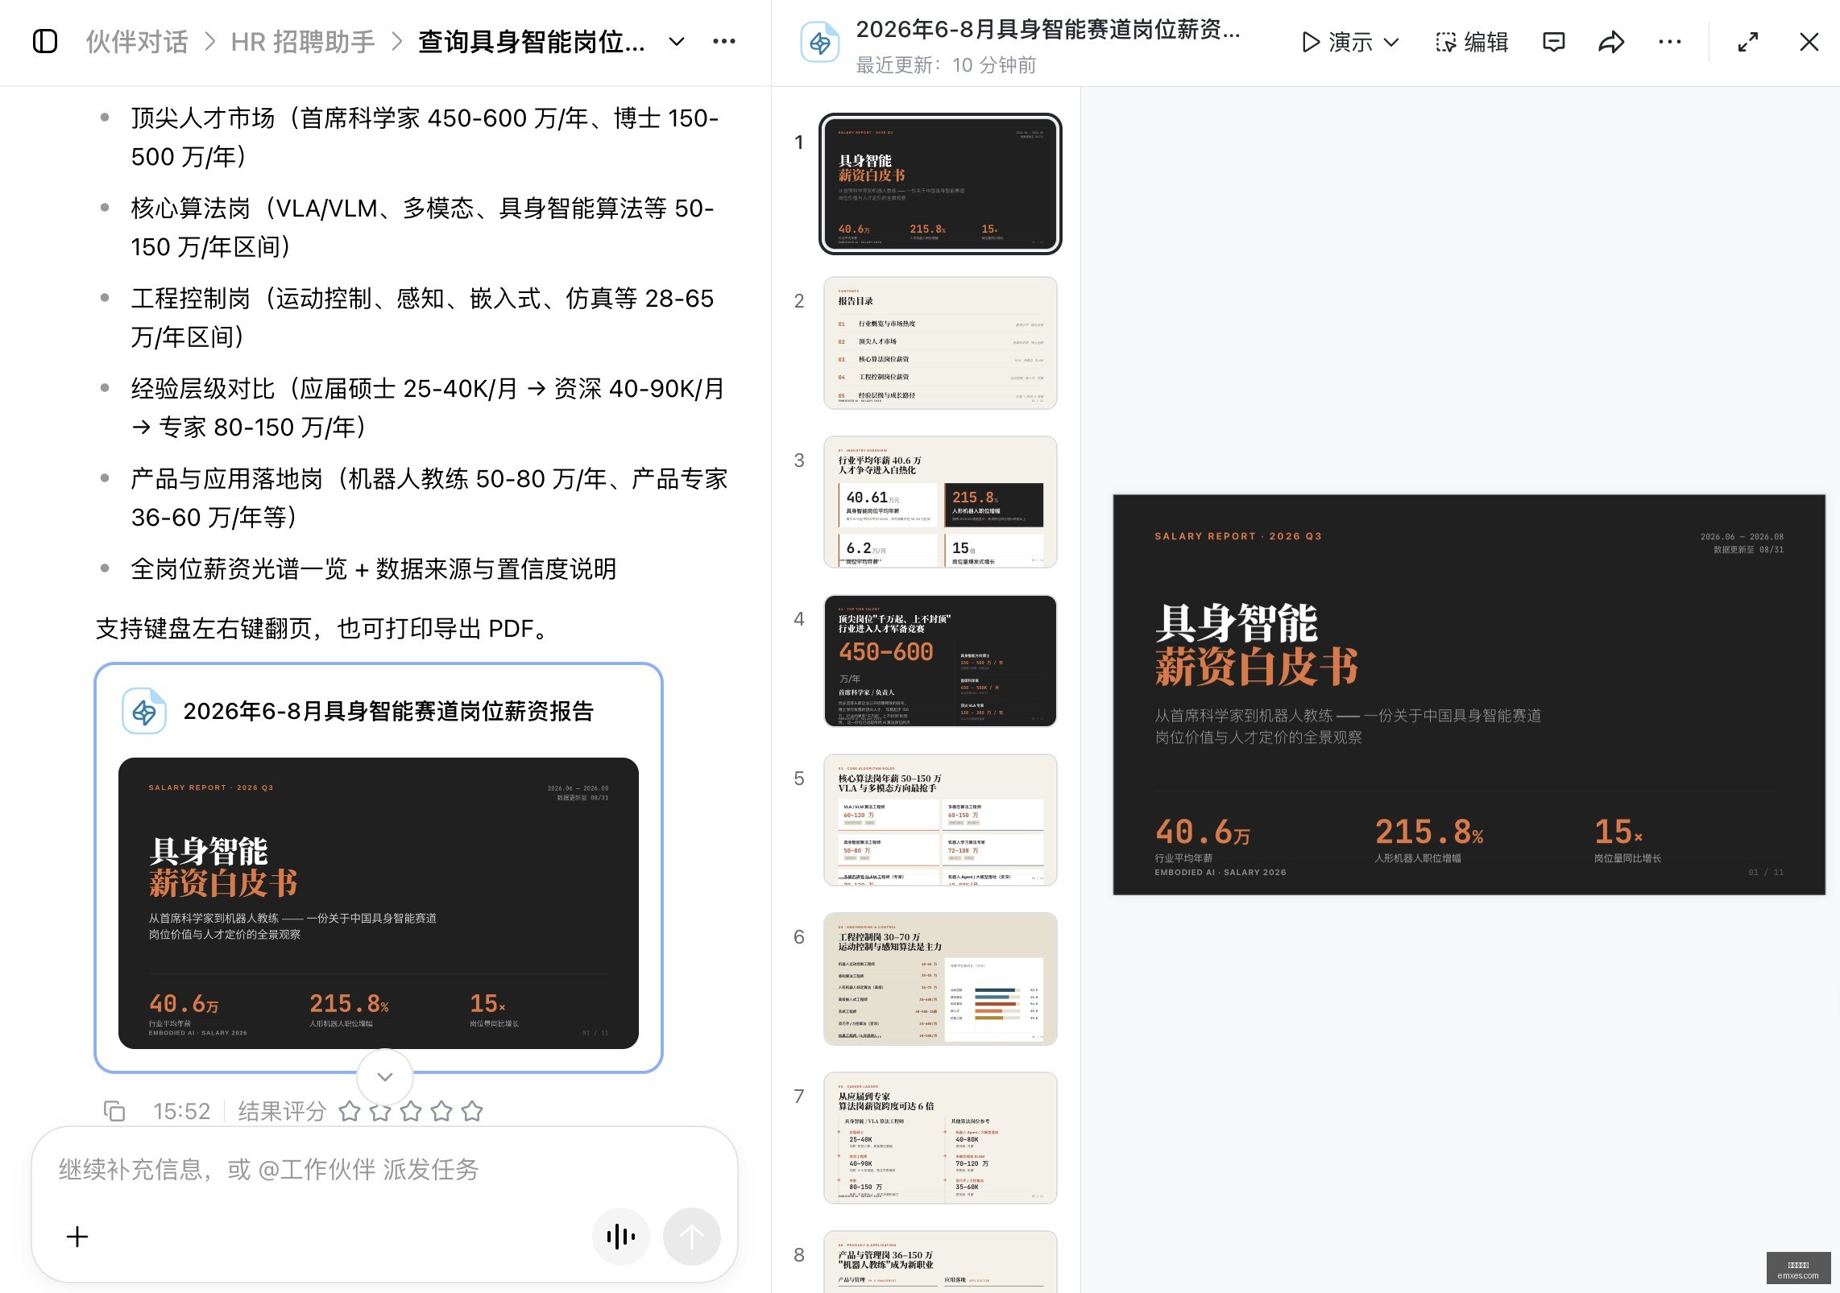Rate result three stars
This screenshot has width=1840, height=1293.
tap(411, 1112)
